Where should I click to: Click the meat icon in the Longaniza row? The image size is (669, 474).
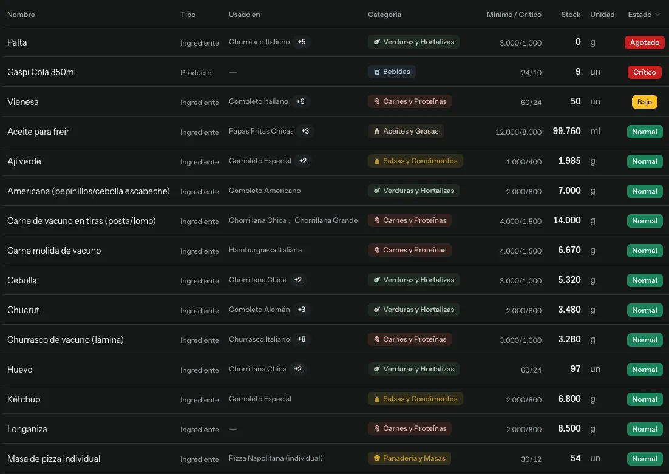[377, 428]
